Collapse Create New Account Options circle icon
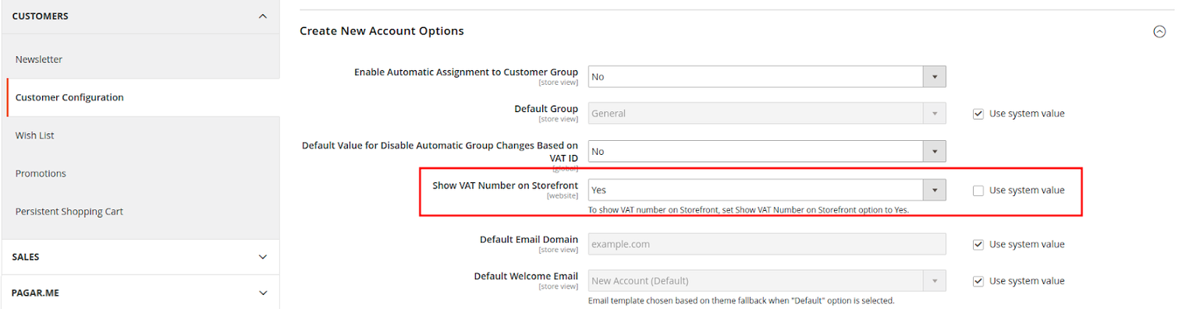 click(x=1159, y=32)
